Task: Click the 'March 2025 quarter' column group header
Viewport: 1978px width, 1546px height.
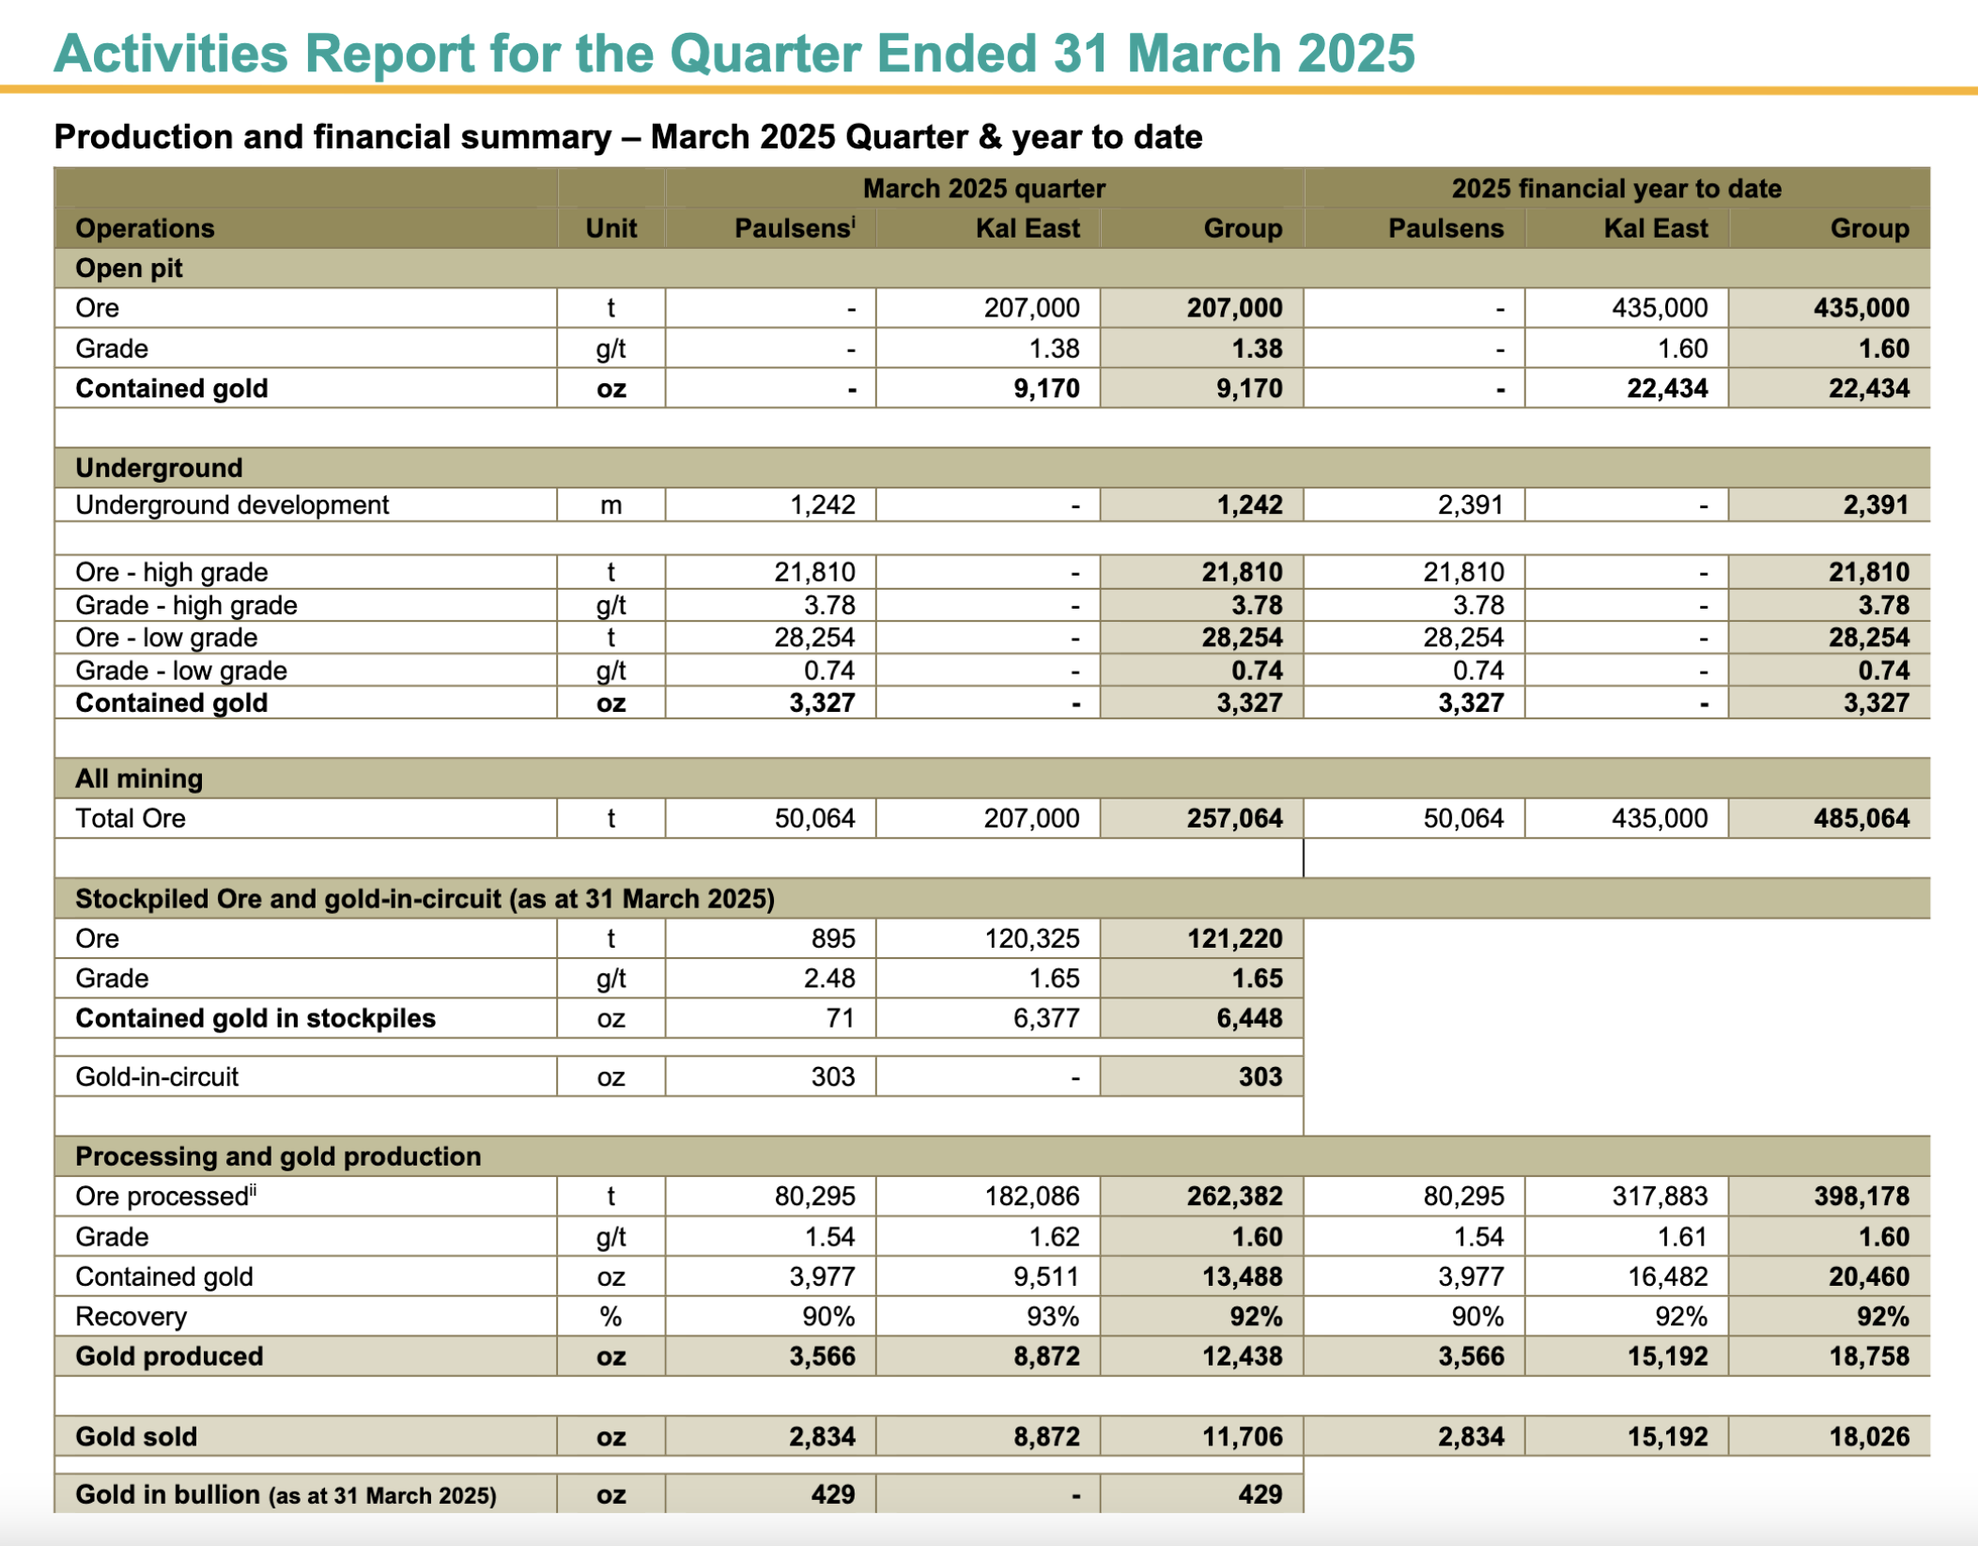Action: tap(983, 189)
